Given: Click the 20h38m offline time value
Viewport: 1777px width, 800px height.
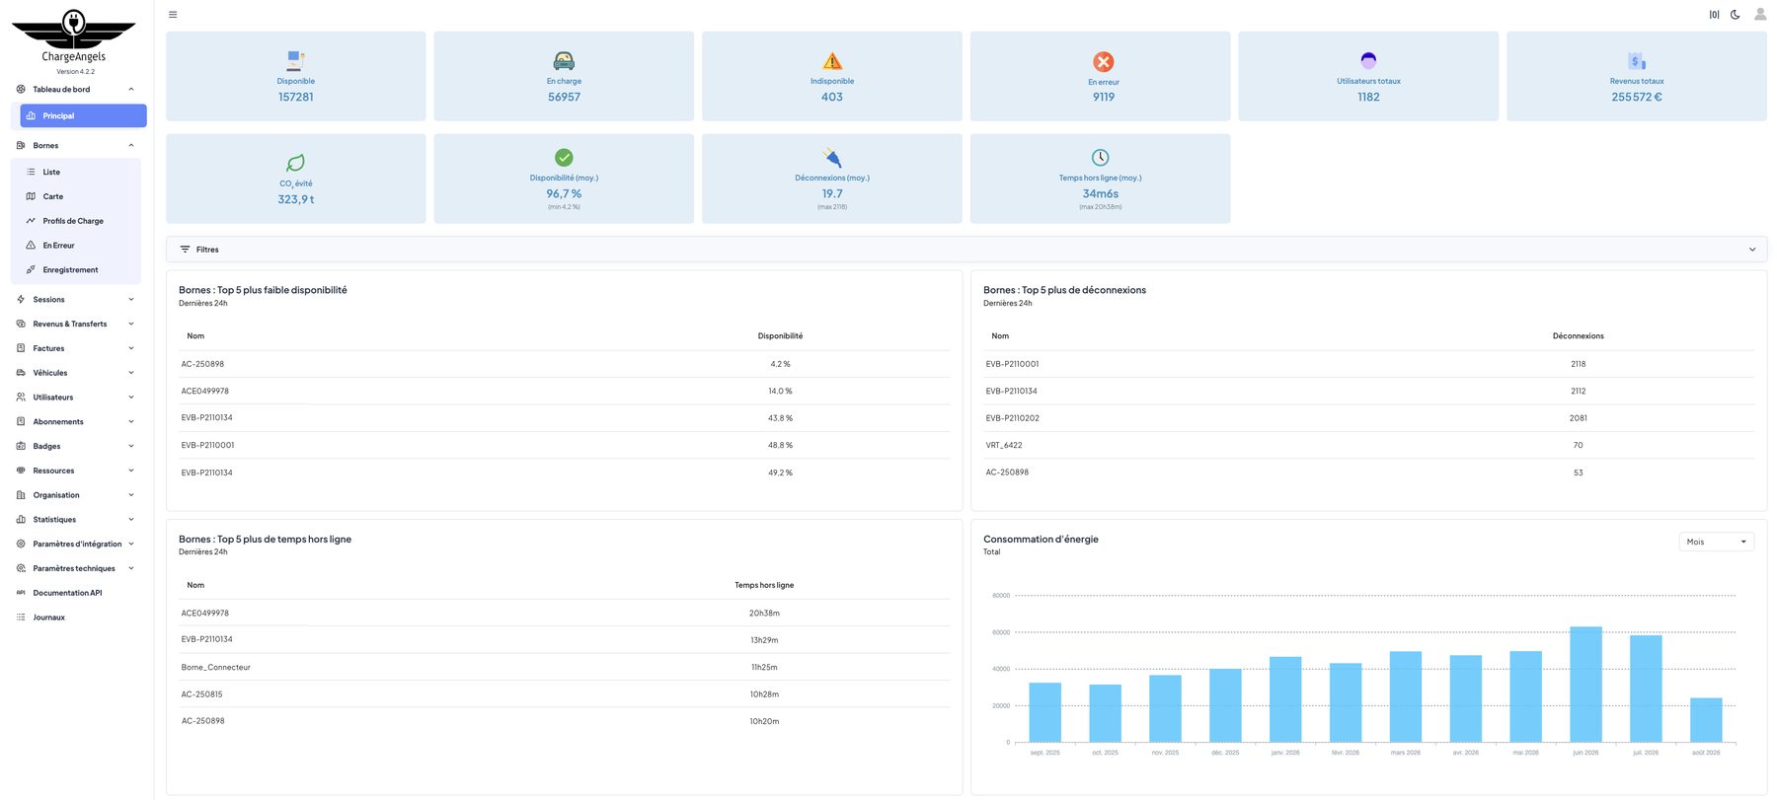Looking at the screenshot, I should [764, 614].
